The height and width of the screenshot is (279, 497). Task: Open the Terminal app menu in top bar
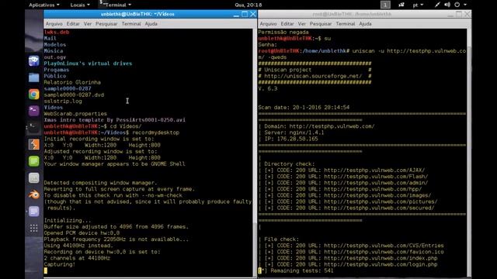click(x=116, y=5)
